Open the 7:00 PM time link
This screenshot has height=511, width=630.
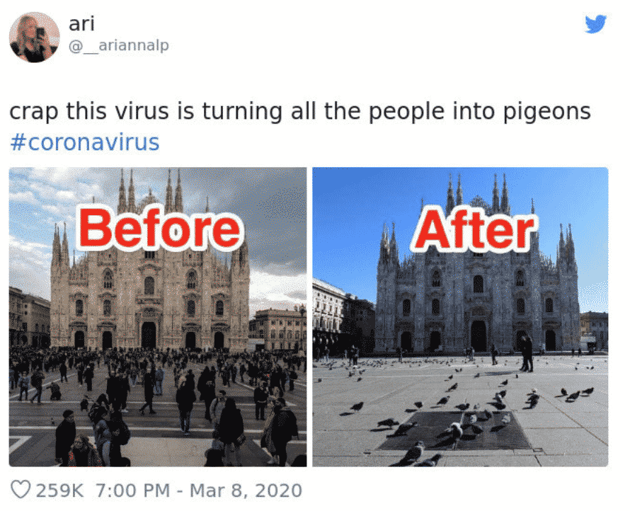click(133, 490)
